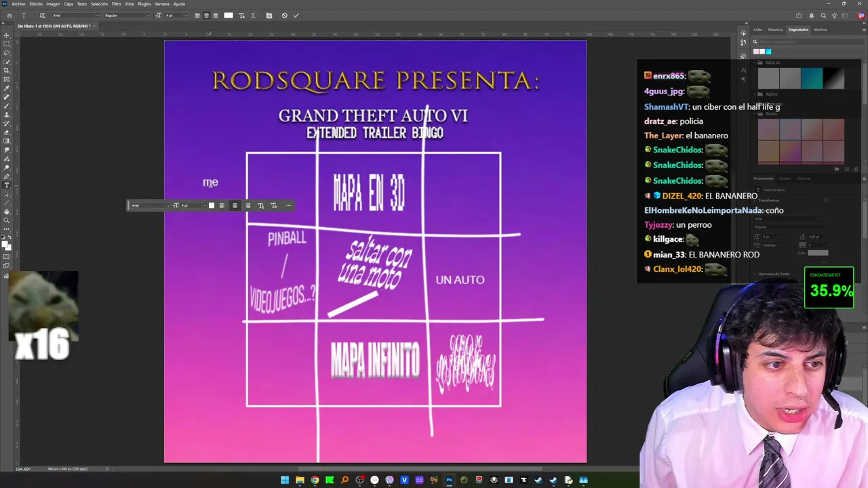Select the Eyedropper tool
Image resolution: width=868 pixels, height=488 pixels.
(x=7, y=88)
